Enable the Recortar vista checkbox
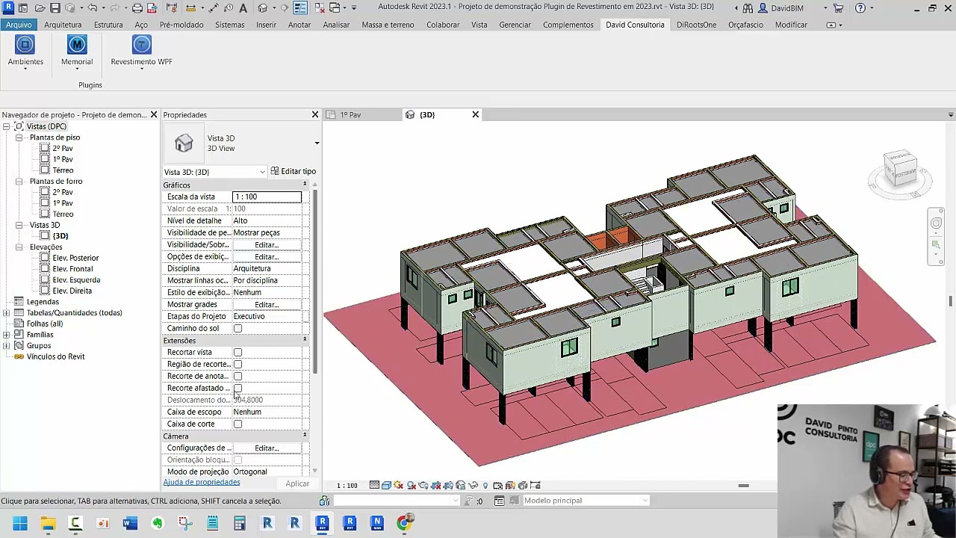 point(238,353)
